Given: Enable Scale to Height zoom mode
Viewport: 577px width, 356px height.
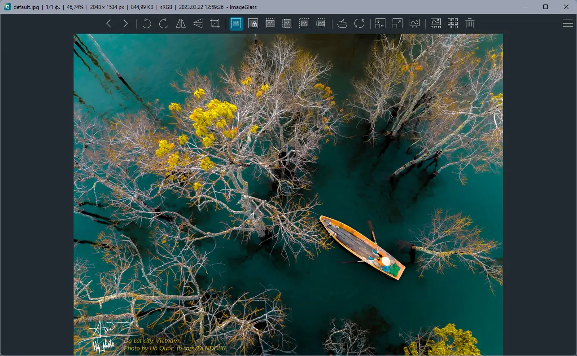Looking at the screenshot, I should (x=287, y=24).
